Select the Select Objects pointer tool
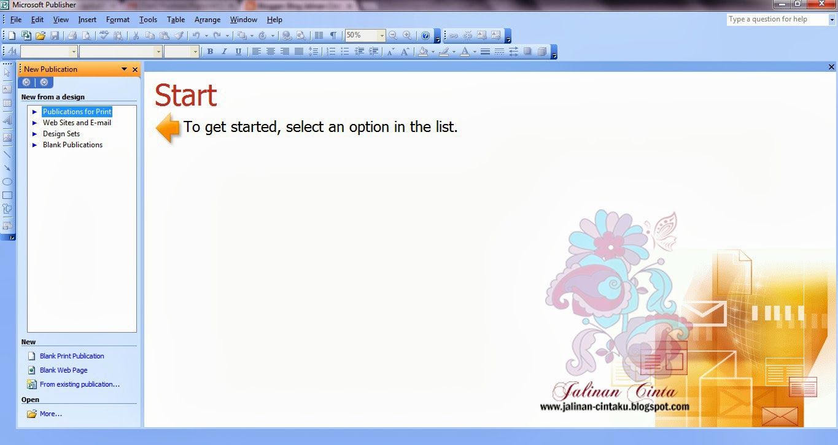 pyautogui.click(x=7, y=72)
